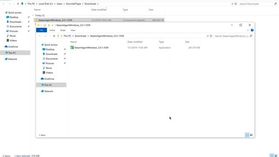Open the View ribbon tab

click(x=73, y=30)
